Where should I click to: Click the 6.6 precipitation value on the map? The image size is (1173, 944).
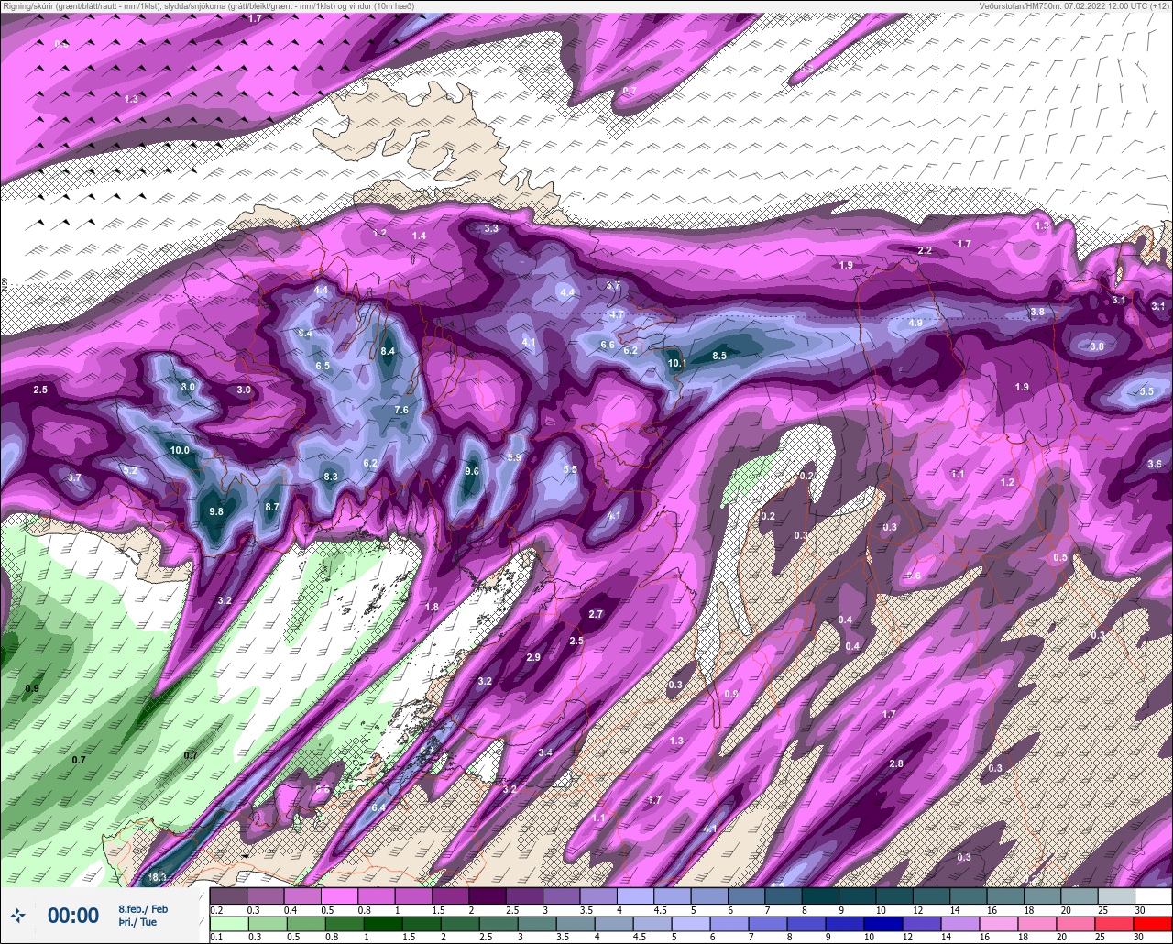click(607, 345)
